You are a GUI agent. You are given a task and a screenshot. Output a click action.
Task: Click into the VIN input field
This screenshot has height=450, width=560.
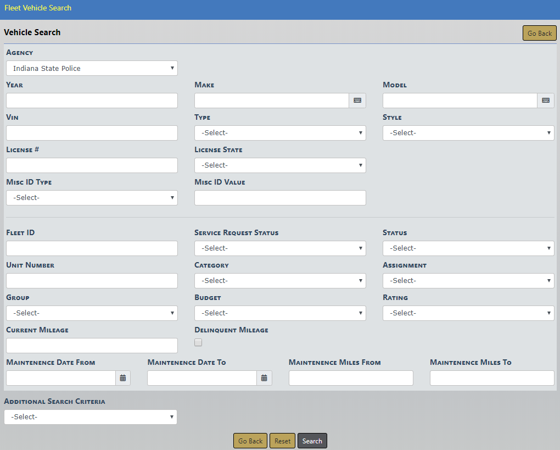[92, 133]
